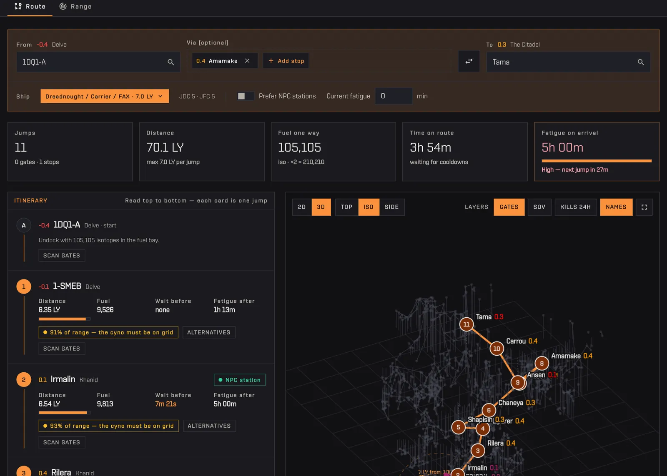Click the From system input 1DQ1-A
The image size is (667, 476).
pyautogui.click(x=98, y=62)
